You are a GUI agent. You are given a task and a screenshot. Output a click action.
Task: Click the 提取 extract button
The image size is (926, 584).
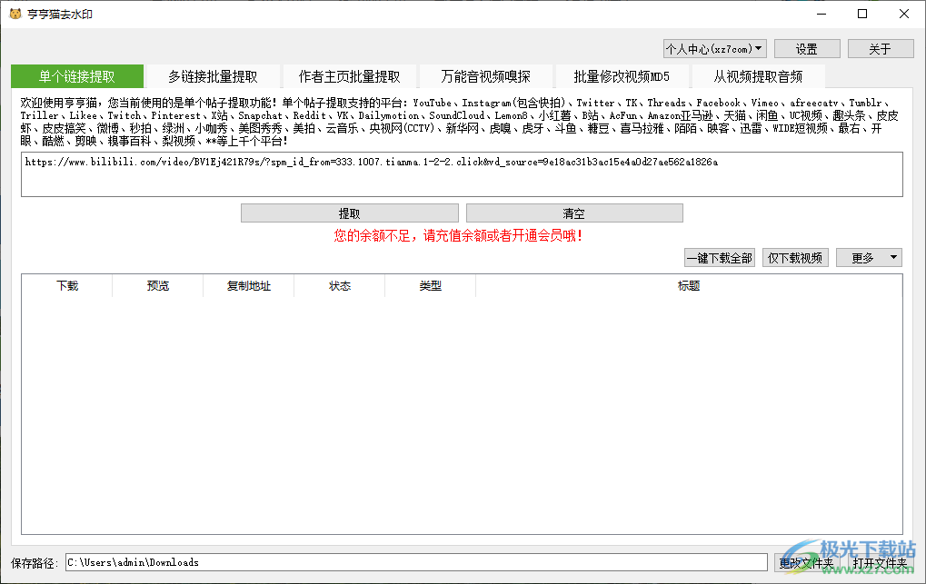click(349, 213)
